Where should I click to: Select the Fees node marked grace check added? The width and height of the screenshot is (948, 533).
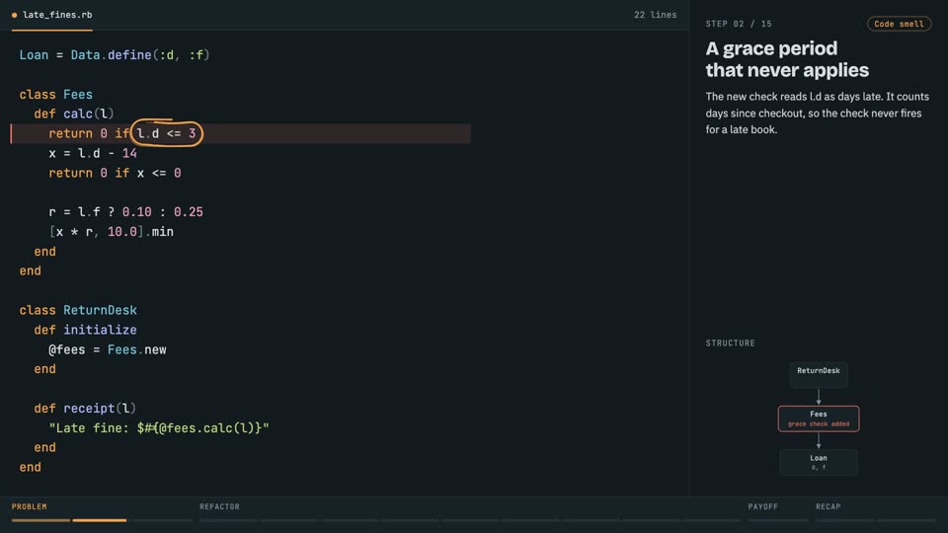(x=818, y=419)
